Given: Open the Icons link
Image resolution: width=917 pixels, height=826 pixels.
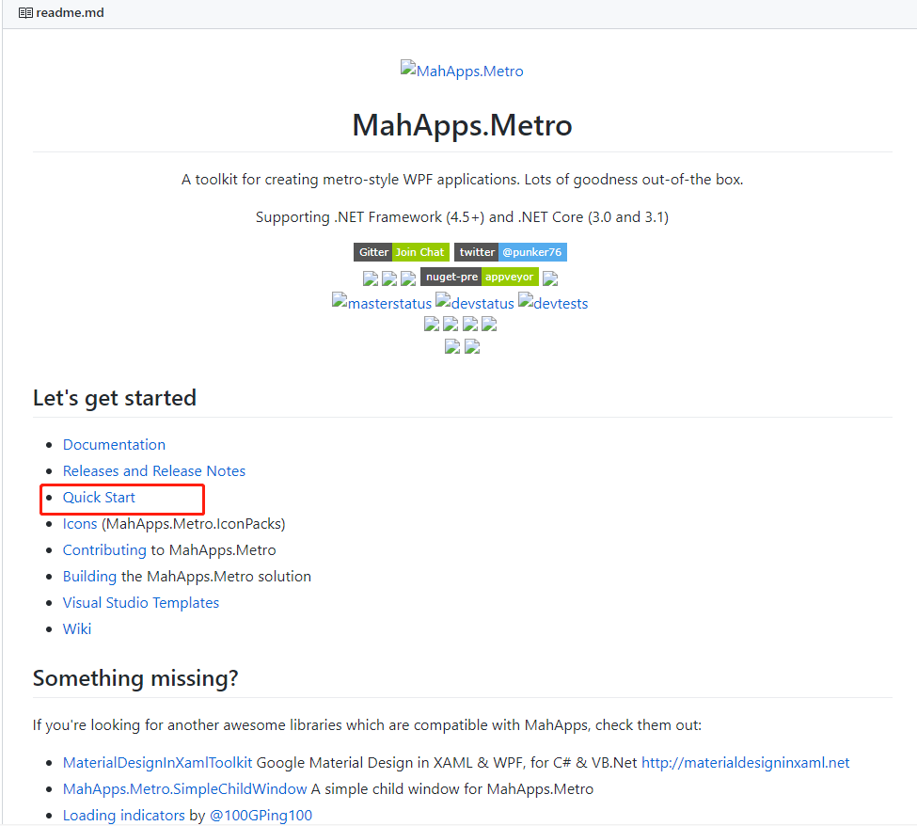Looking at the screenshot, I should coord(80,524).
